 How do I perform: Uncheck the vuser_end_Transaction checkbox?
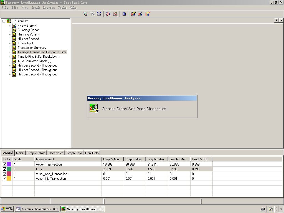(x=4, y=174)
